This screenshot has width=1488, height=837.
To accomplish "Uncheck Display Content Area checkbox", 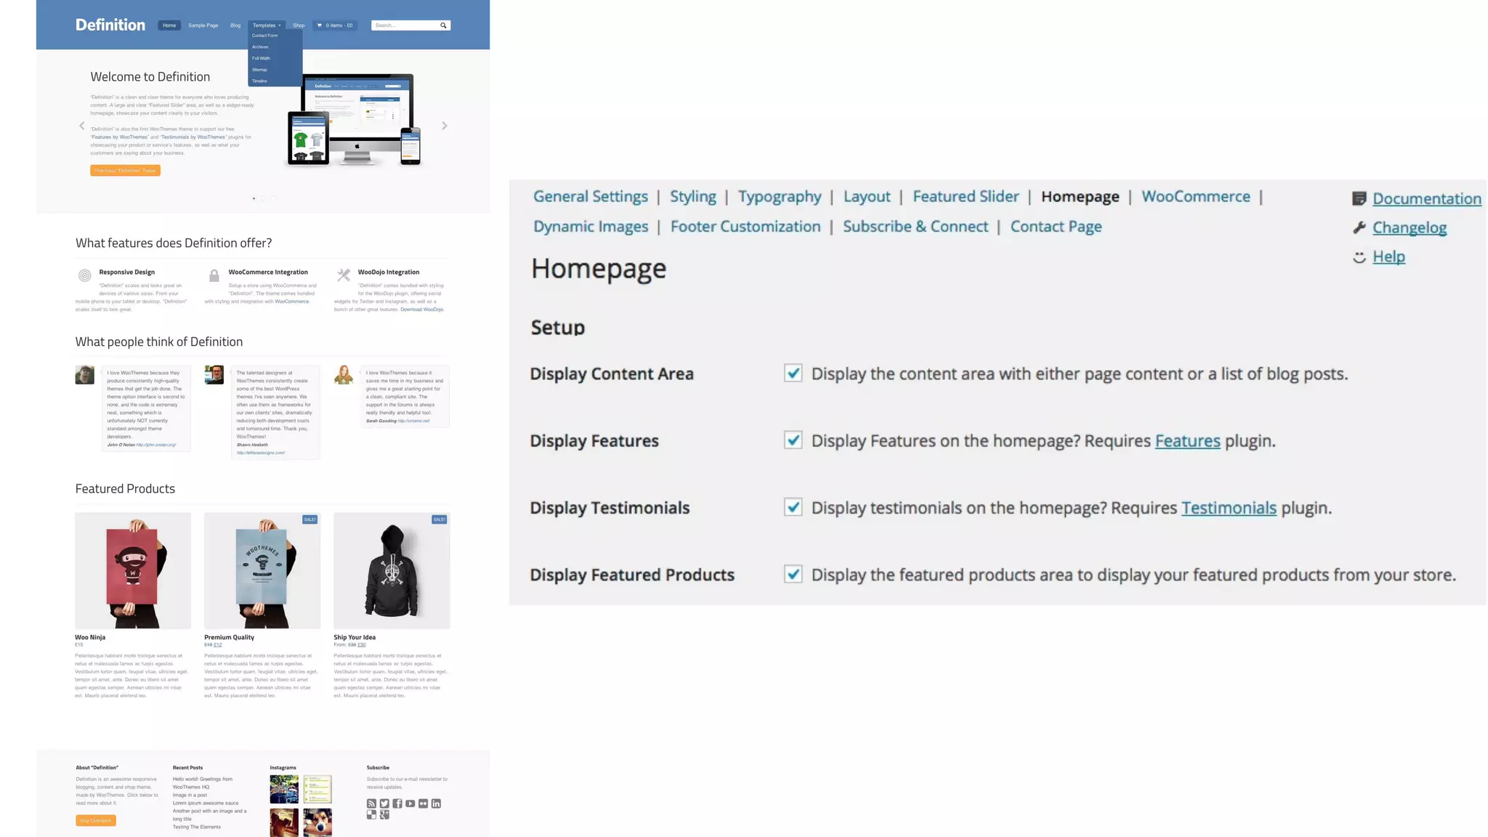I will 793,373.
